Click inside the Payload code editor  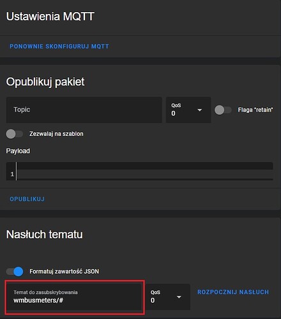point(145,172)
